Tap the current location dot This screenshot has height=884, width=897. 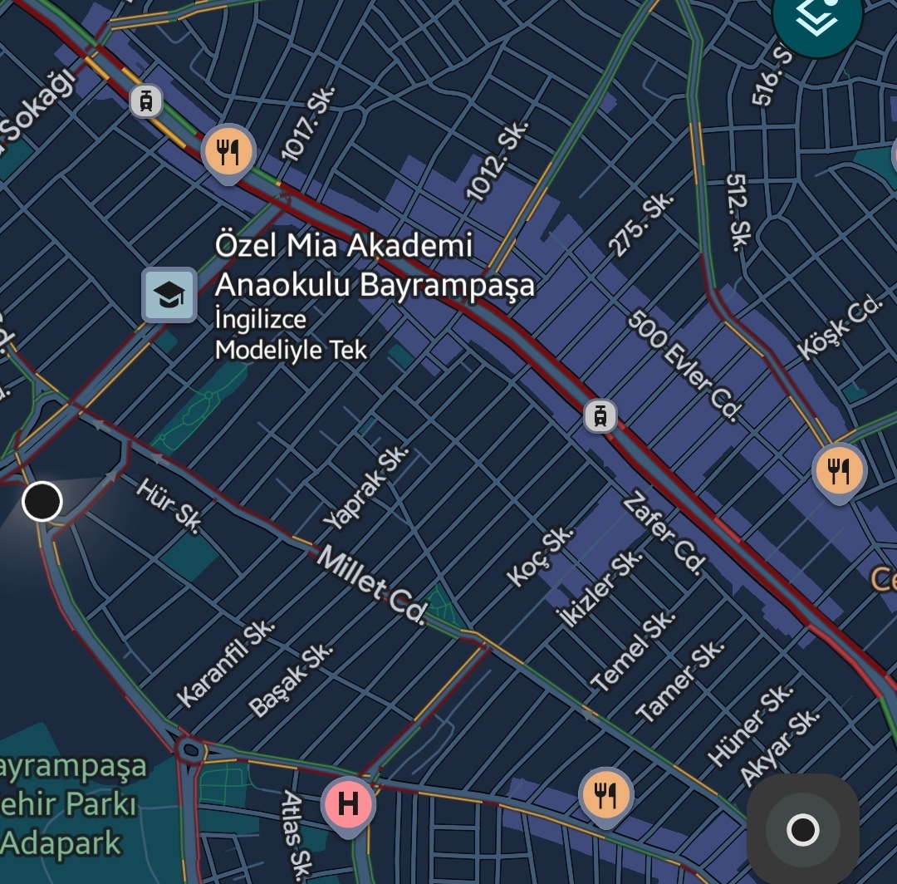tap(42, 502)
